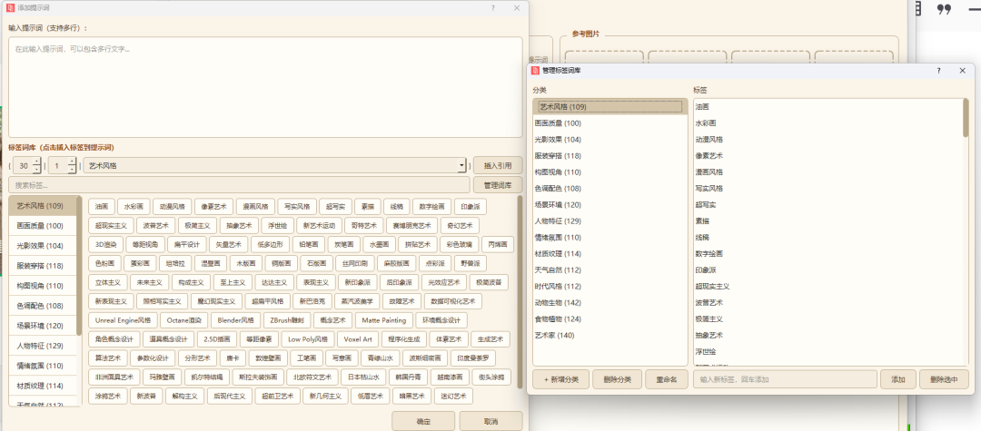The width and height of the screenshot is (981, 431).
Task: Select 水彩画 in 管理标签词库 标签 list
Action: (x=827, y=123)
